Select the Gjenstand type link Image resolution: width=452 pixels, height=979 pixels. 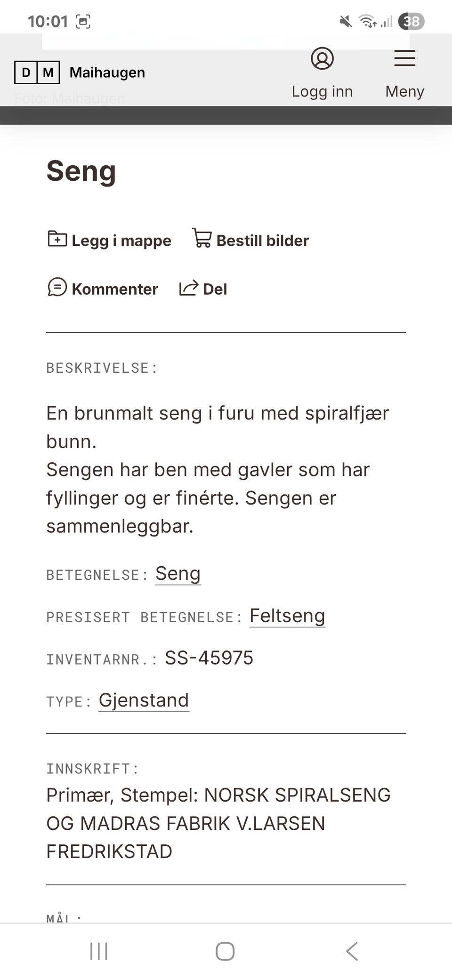(x=144, y=700)
